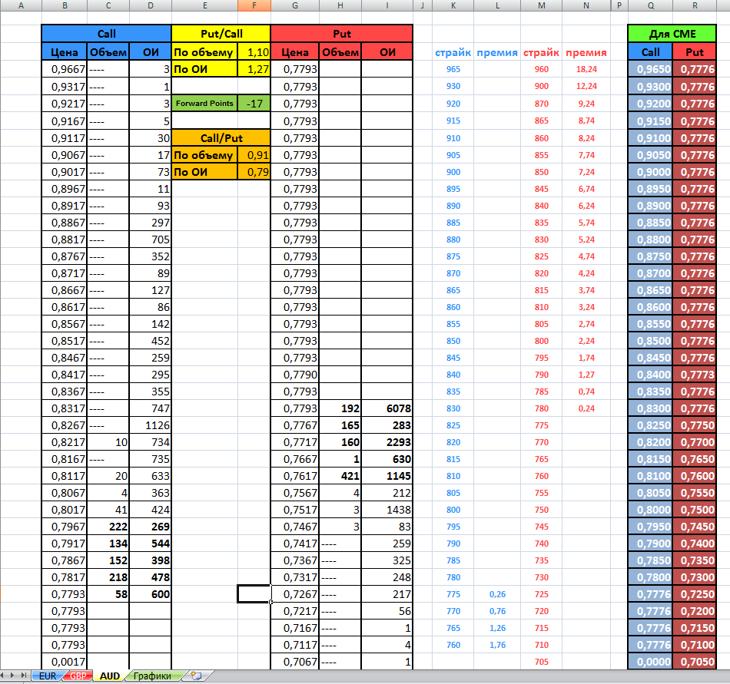Click Put price cell 0,7267
Screen dimensions: 730x684
tap(295, 594)
